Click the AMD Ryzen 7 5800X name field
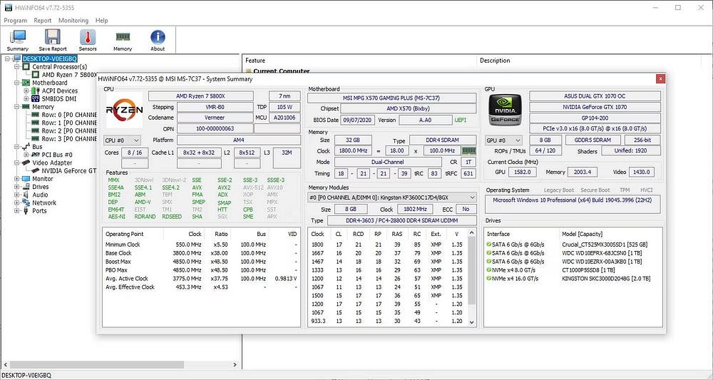The image size is (713, 380). tap(201, 96)
